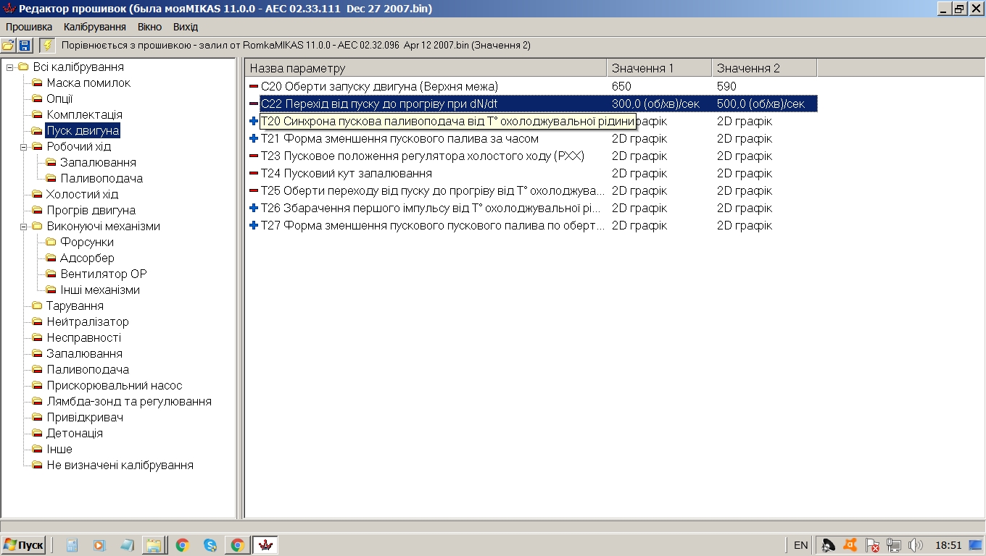Select T27 Форма зменшення пускового row
986x556 pixels.
click(533, 225)
